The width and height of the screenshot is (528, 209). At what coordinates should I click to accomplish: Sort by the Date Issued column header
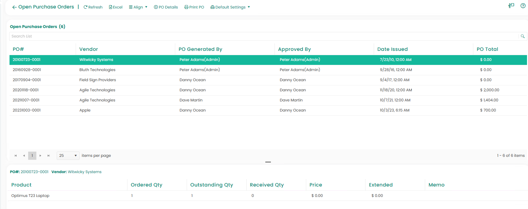[x=392, y=49]
